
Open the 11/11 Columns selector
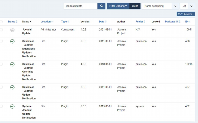(186, 14)
